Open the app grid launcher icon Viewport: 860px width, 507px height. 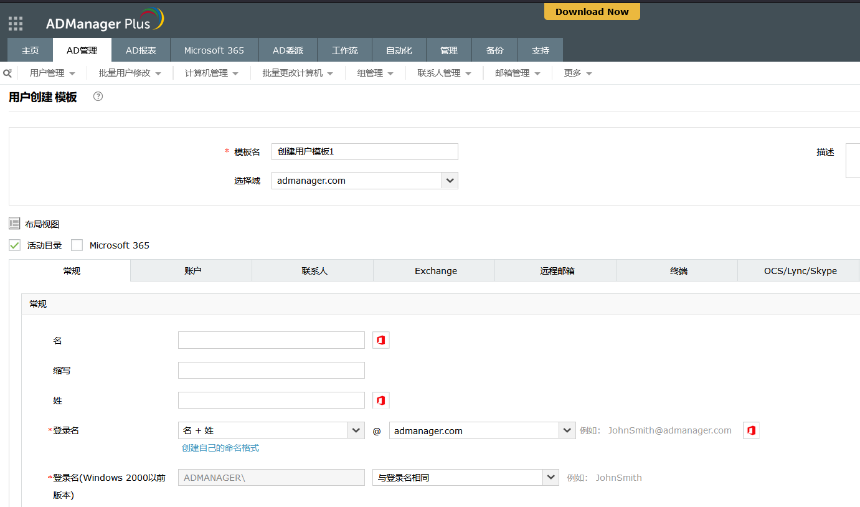(x=16, y=24)
